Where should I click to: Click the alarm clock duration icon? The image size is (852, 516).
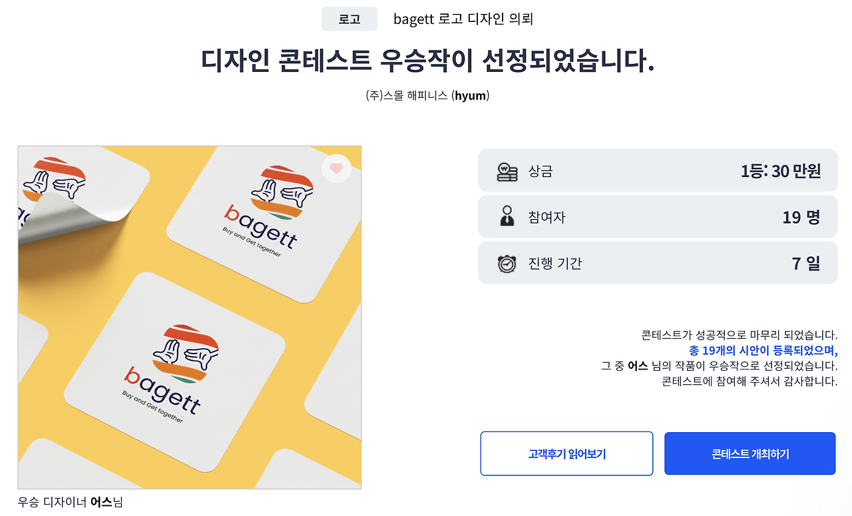tap(509, 262)
